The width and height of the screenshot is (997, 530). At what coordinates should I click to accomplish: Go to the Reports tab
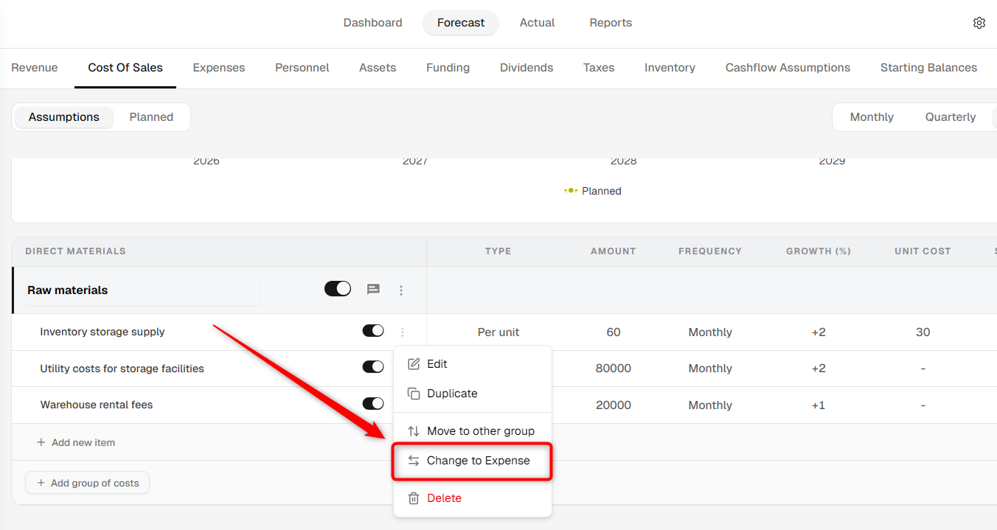pyautogui.click(x=611, y=23)
